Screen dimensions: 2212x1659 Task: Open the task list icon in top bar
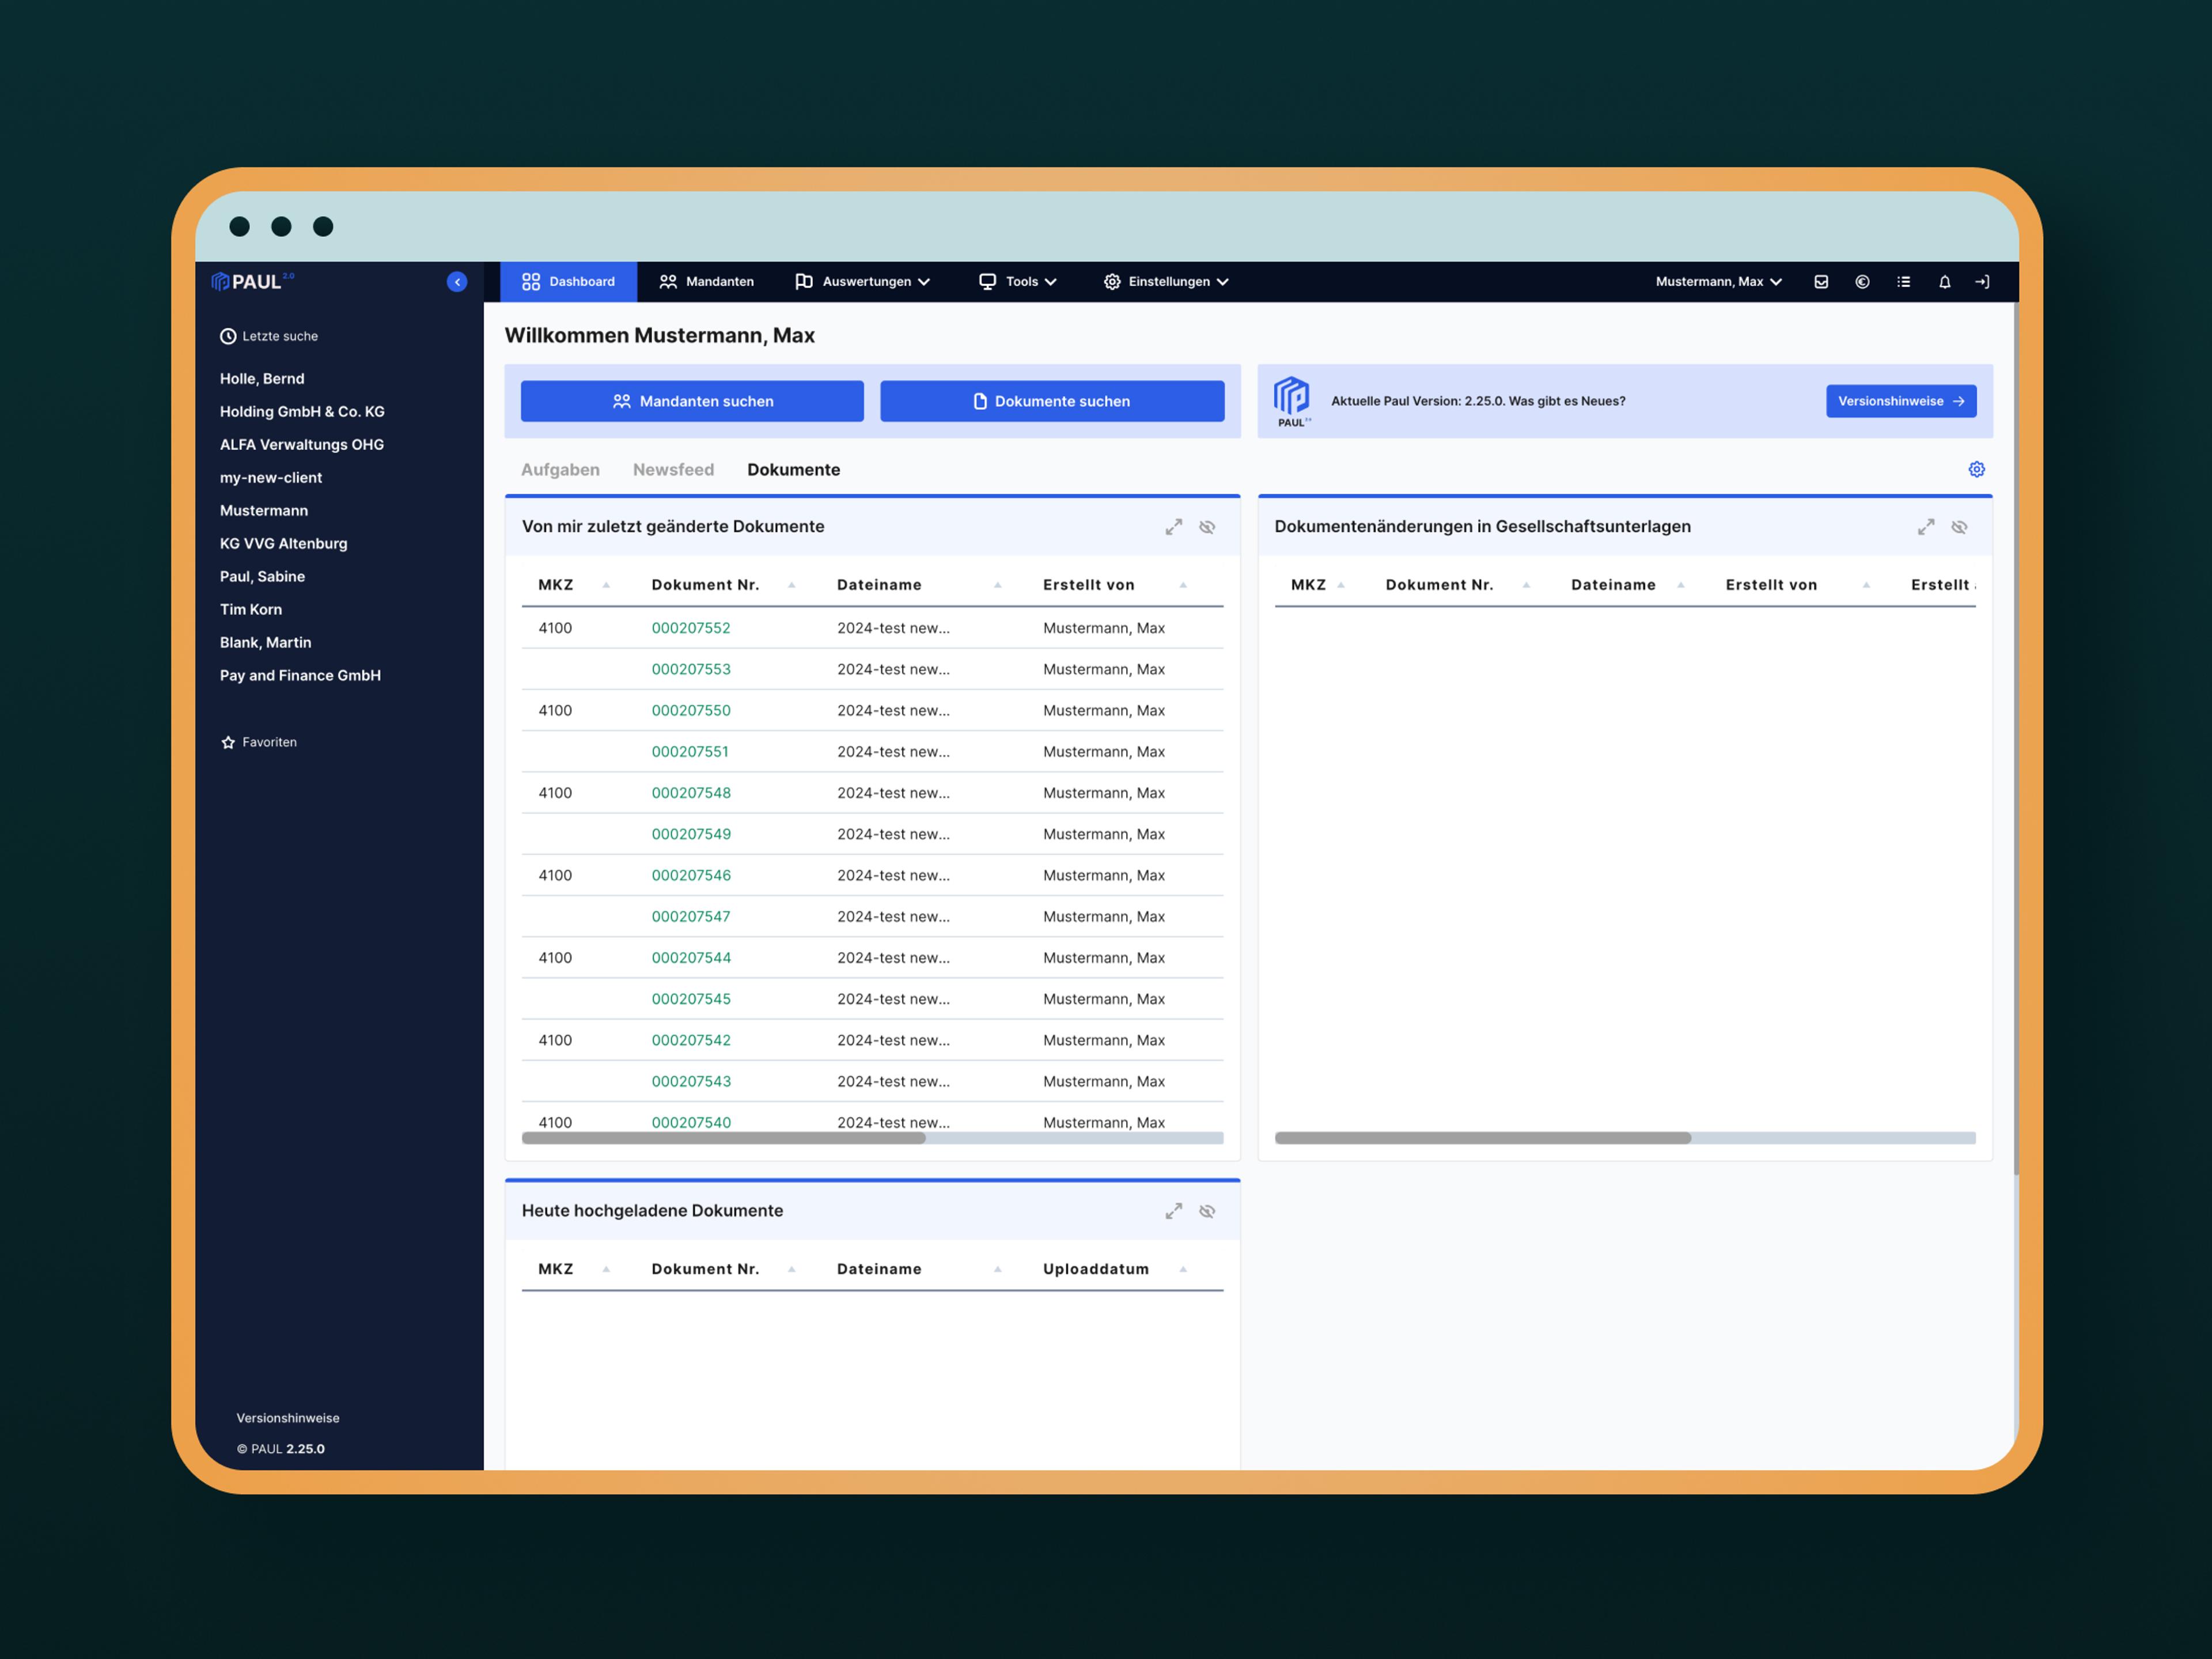point(1903,282)
